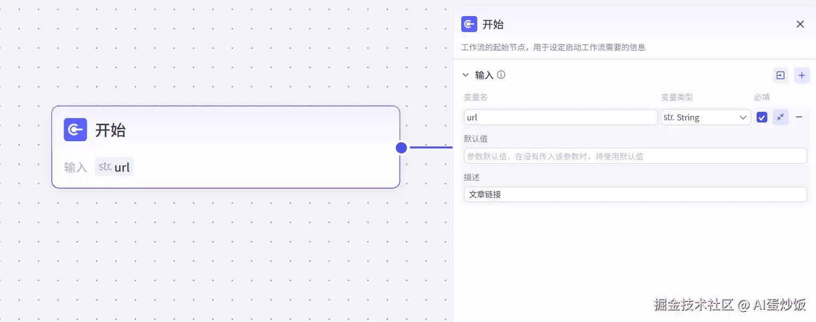The image size is (816, 322).
Task: Collapse the 输入 section with the chevron
Action: point(466,75)
